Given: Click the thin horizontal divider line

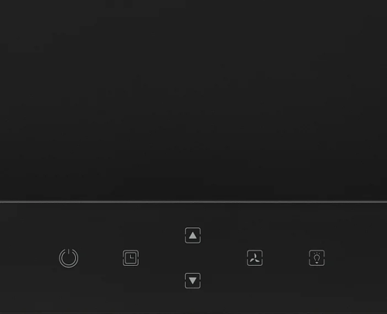Looking at the screenshot, I should [x=193, y=202].
